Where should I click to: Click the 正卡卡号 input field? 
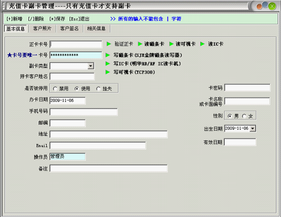[x=76, y=44]
